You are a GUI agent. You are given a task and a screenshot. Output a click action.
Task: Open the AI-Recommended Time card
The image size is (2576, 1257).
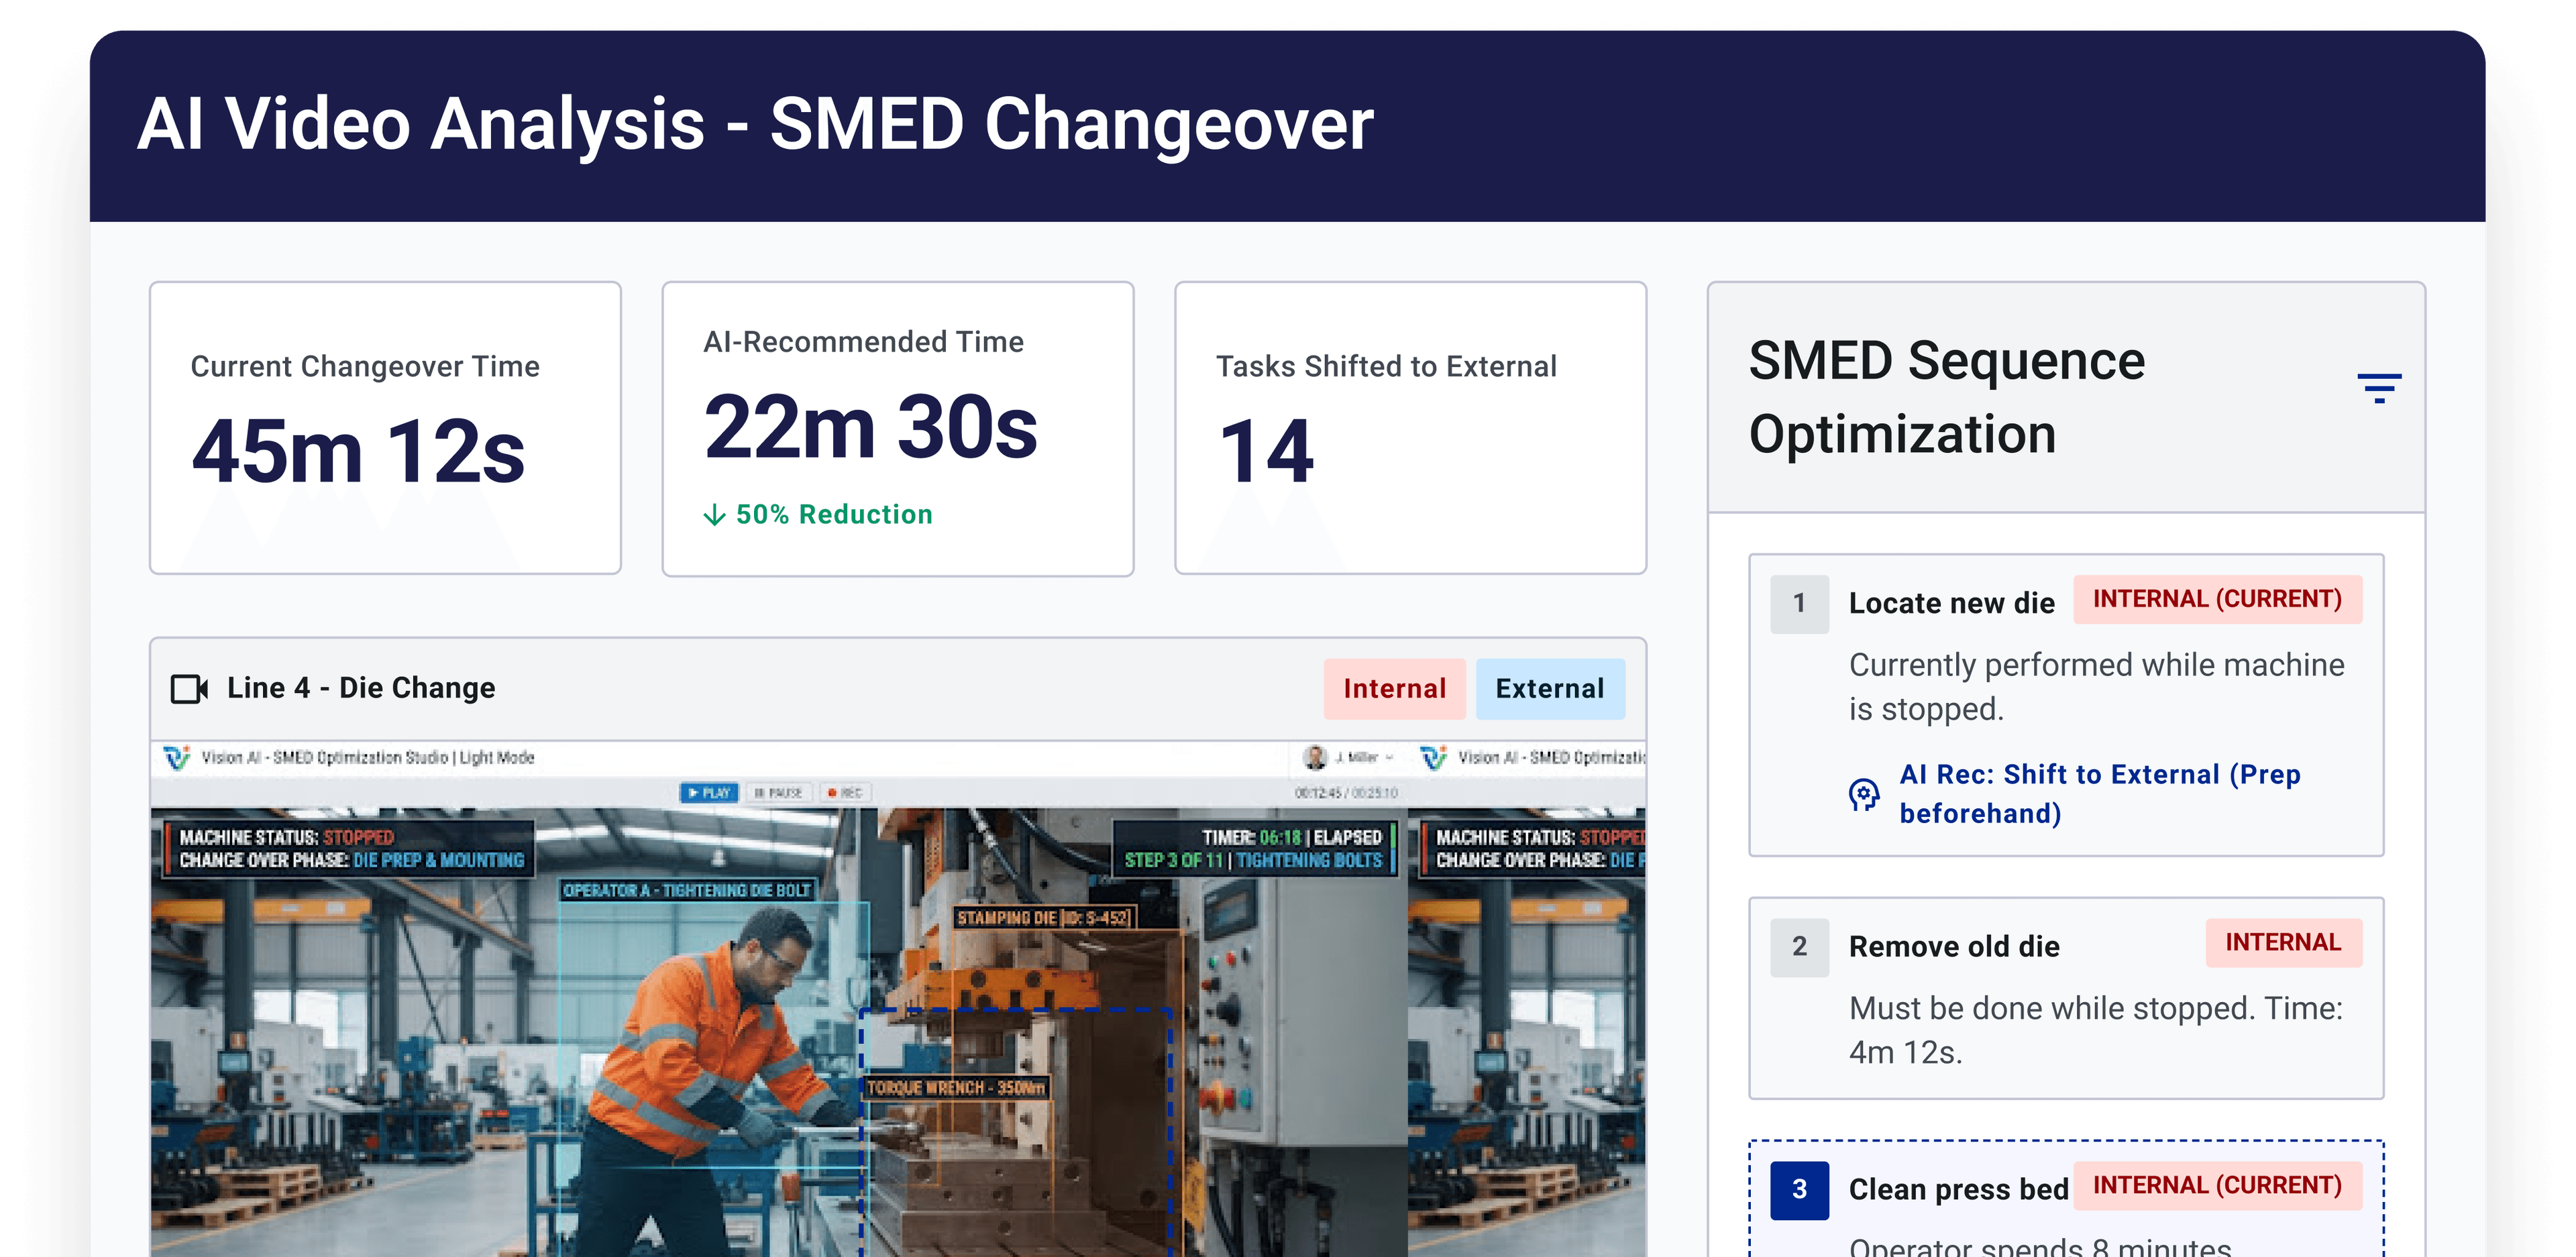point(897,429)
